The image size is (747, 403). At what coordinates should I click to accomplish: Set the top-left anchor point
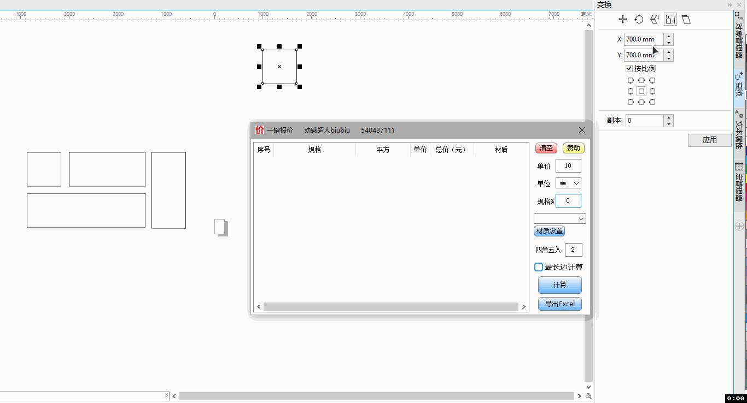point(631,80)
